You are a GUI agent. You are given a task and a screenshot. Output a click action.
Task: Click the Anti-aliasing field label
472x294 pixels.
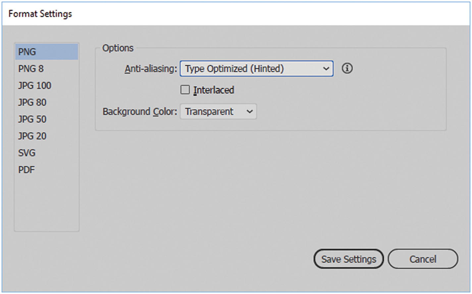coord(151,69)
